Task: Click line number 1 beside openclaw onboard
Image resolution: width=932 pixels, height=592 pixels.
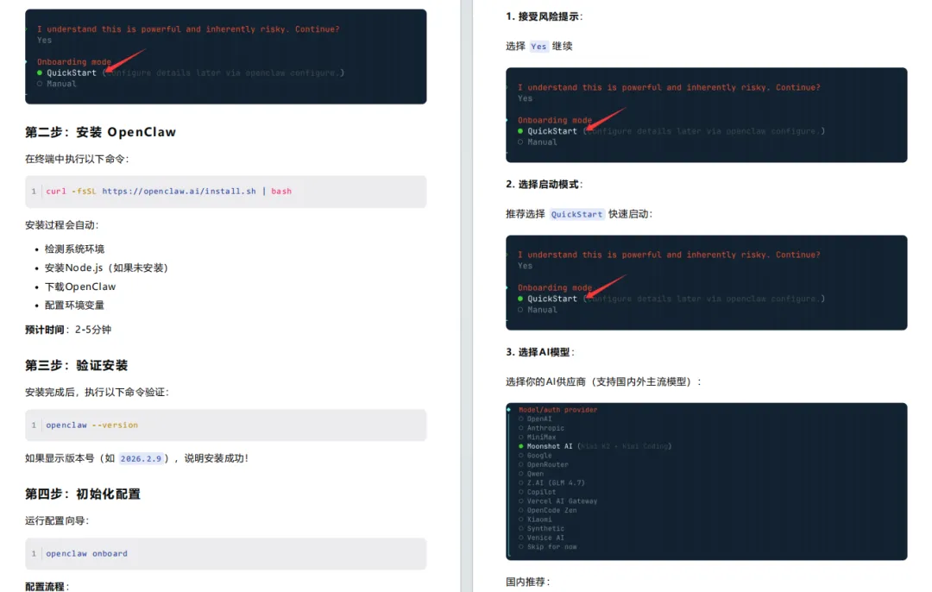Action: pyautogui.click(x=34, y=553)
